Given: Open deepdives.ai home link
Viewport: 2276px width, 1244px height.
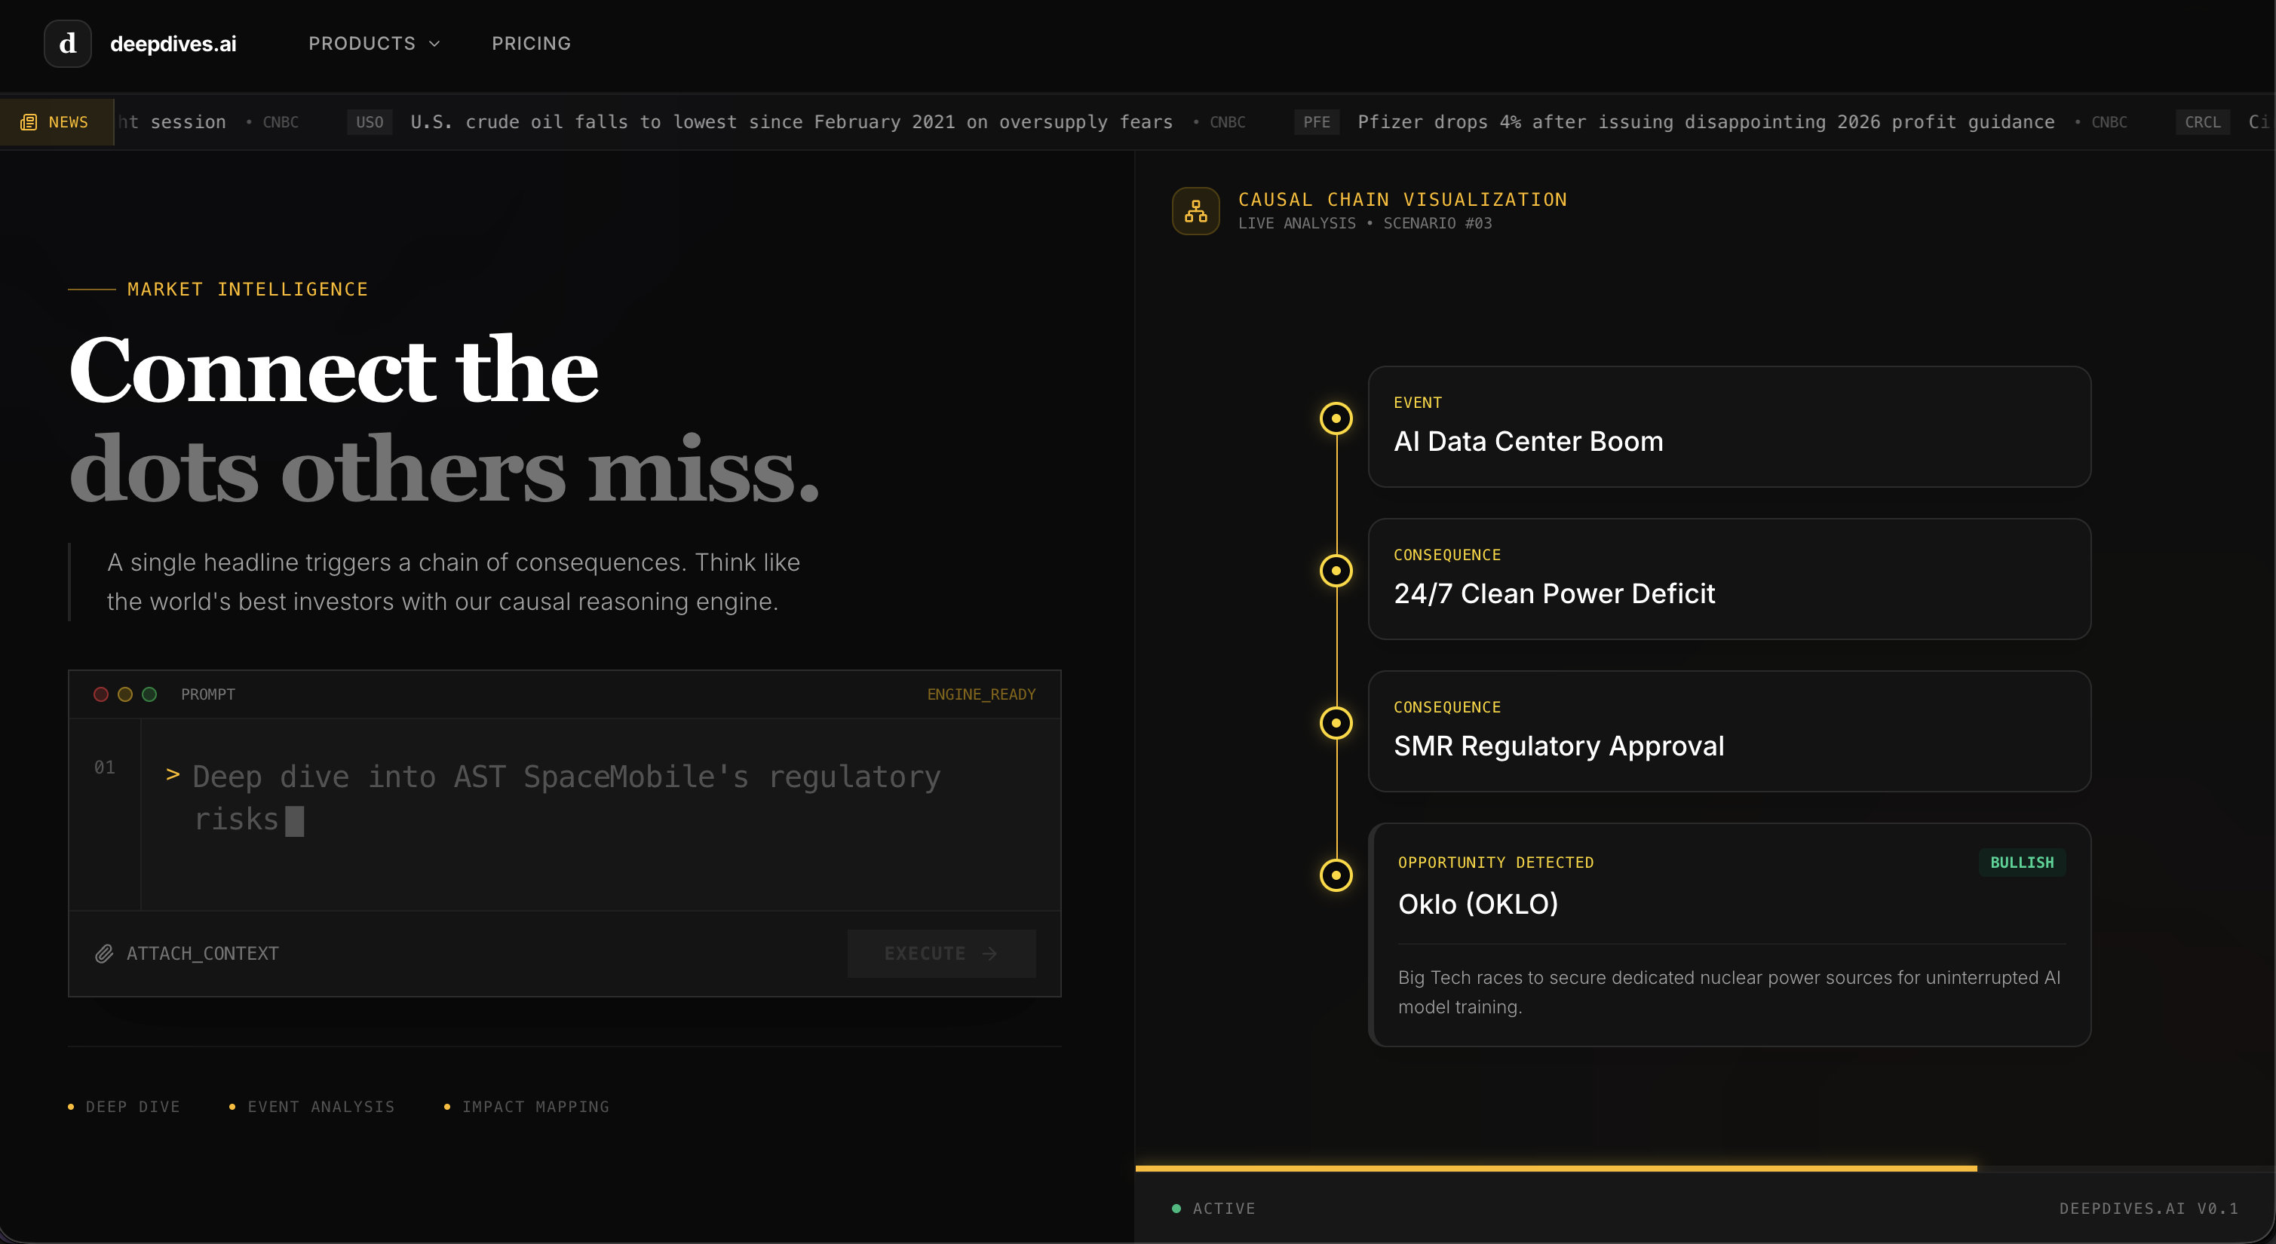Looking at the screenshot, I should pos(173,43).
